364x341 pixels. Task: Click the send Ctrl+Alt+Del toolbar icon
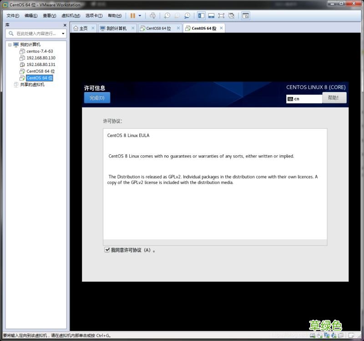[x=152, y=15]
